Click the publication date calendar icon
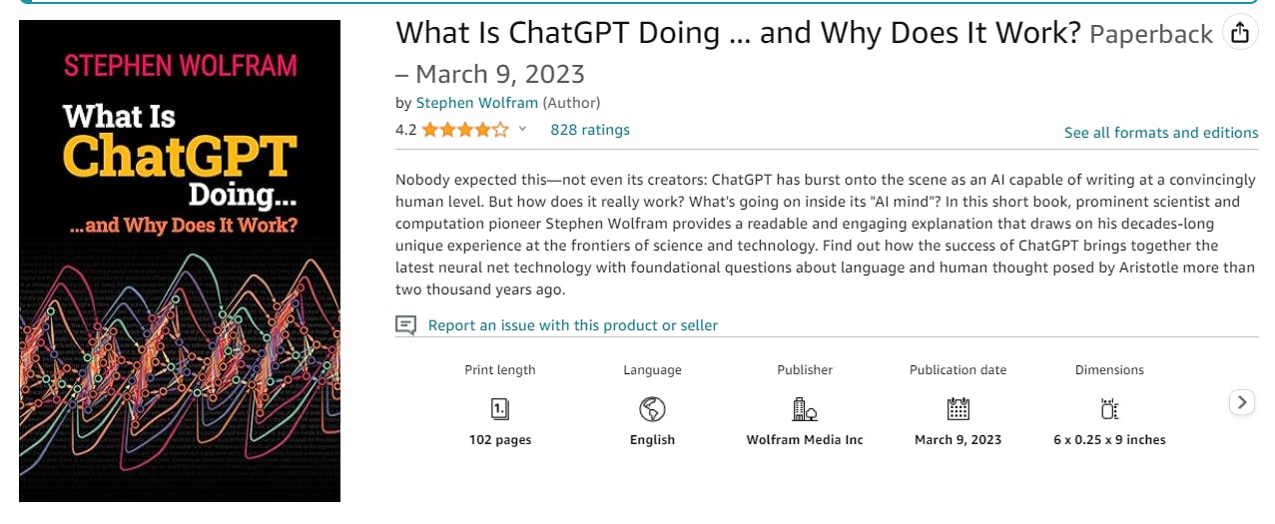The height and width of the screenshot is (524, 1275). [957, 408]
